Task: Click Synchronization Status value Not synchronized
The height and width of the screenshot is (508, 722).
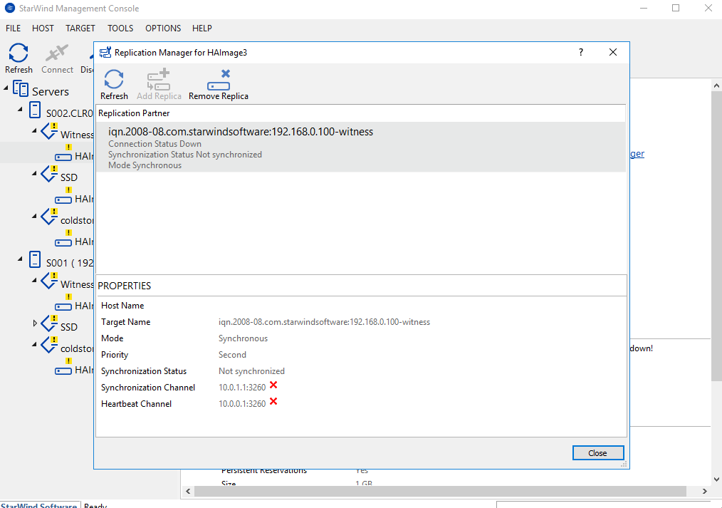Action: [251, 371]
